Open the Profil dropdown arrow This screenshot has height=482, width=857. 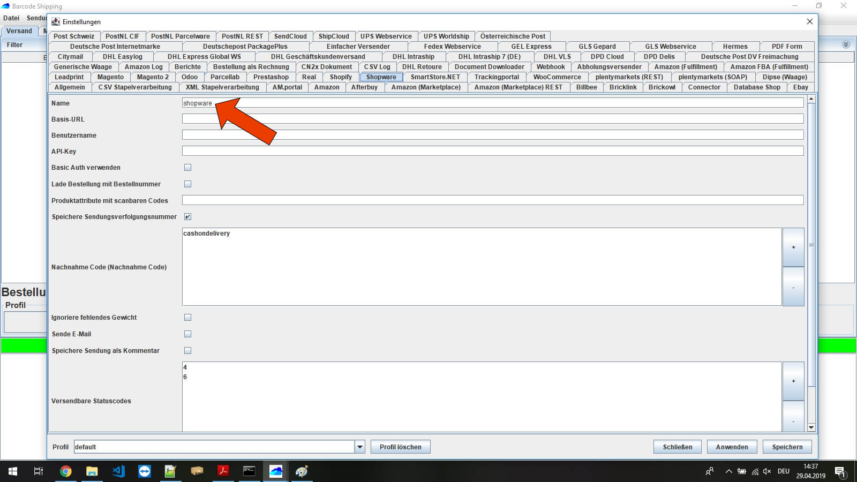pos(360,447)
